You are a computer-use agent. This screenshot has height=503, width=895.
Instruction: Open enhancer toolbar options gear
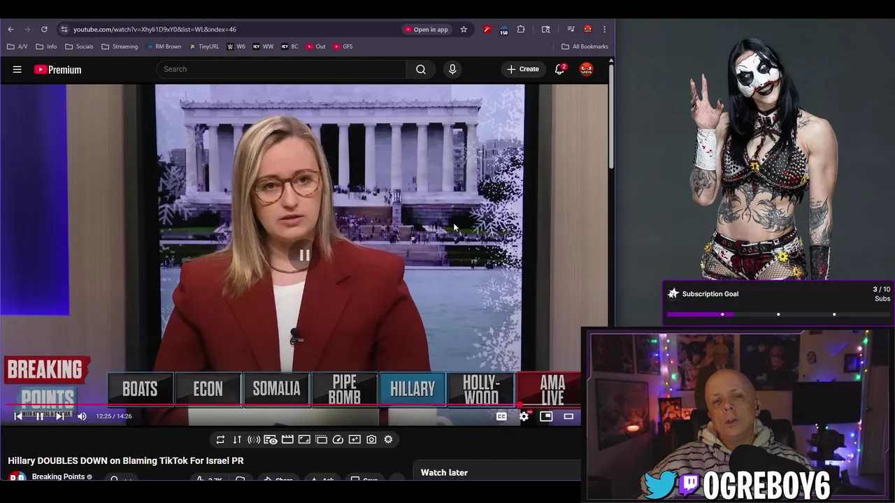pos(388,439)
